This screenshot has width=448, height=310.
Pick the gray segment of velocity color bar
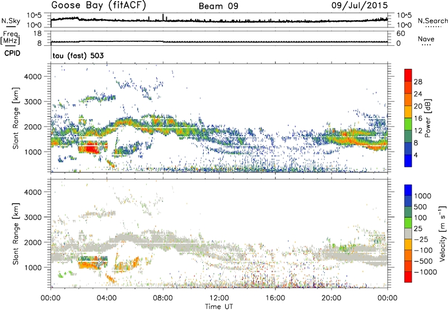(x=408, y=233)
